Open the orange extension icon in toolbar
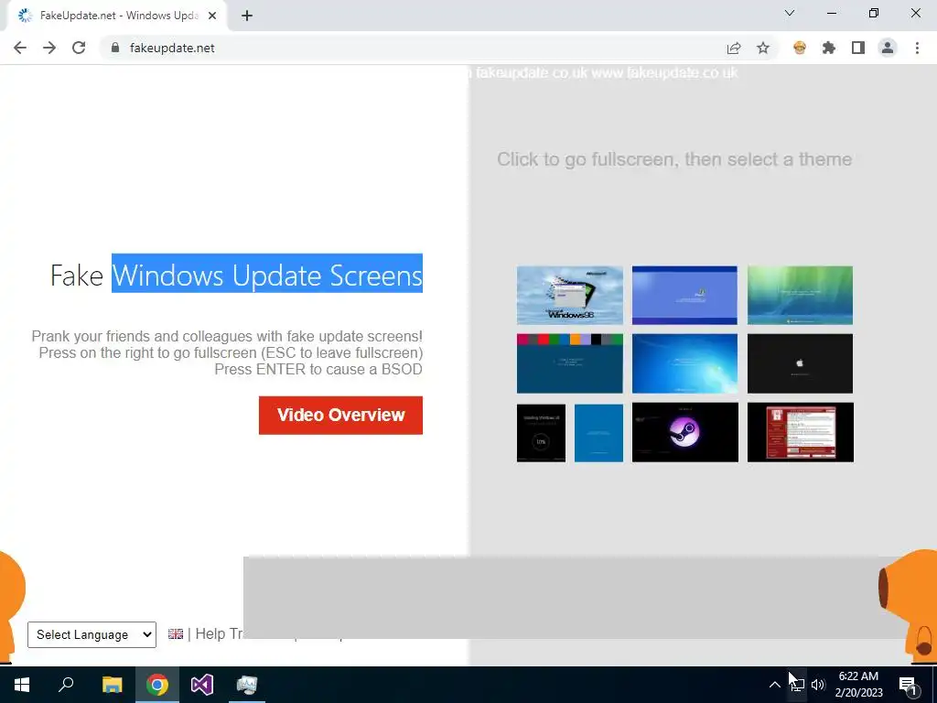 coord(800,48)
